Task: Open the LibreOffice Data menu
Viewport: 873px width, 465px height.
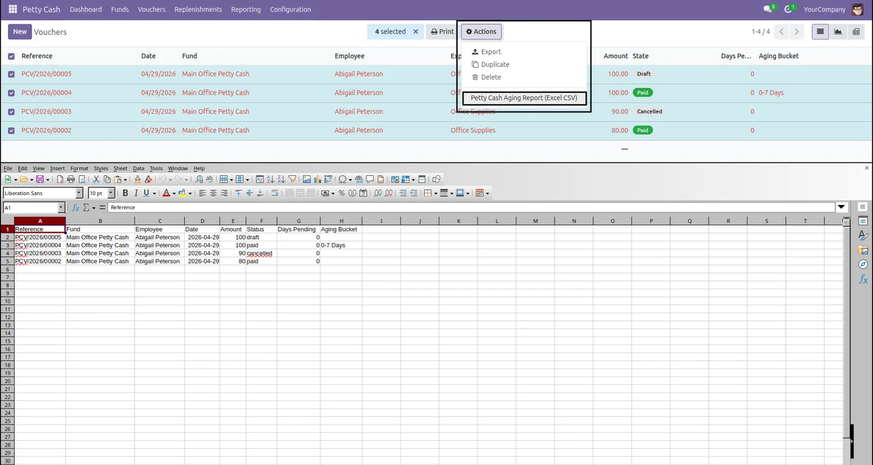Action: coord(139,169)
